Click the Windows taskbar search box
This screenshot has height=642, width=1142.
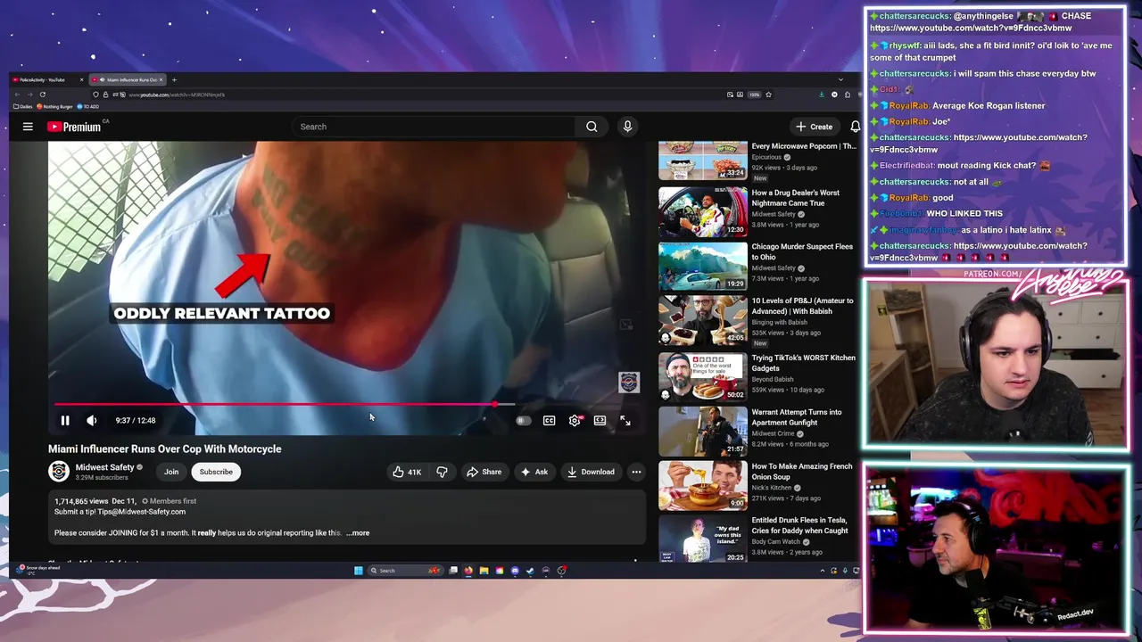point(407,571)
